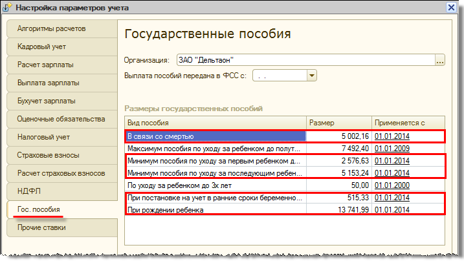Click the date in the При рождении ребенка row
The width and height of the screenshot is (464, 261).
[392, 210]
